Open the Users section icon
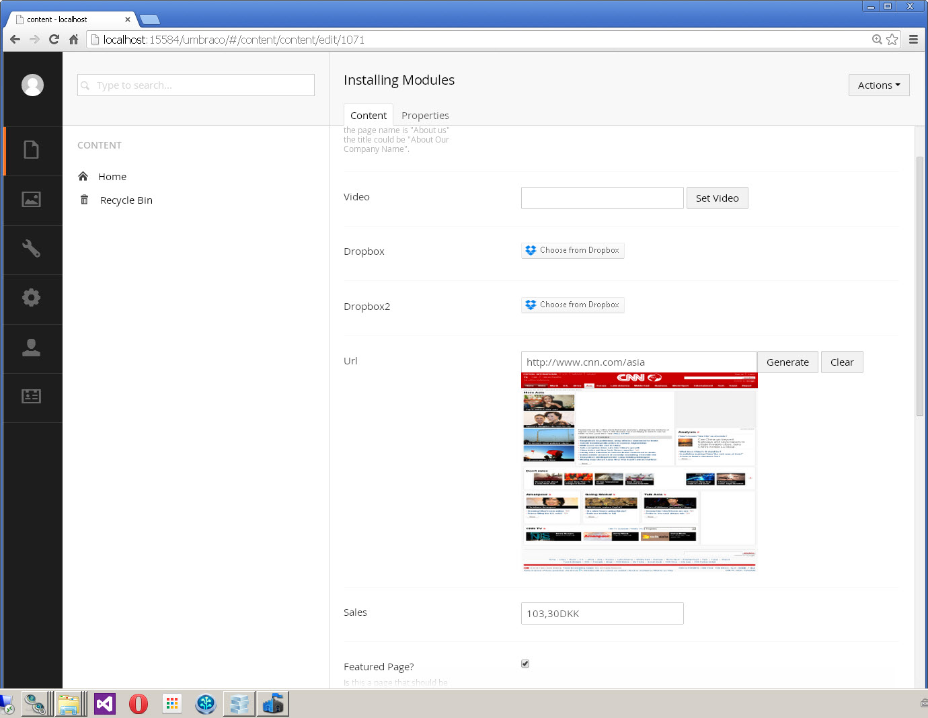 pos(32,348)
